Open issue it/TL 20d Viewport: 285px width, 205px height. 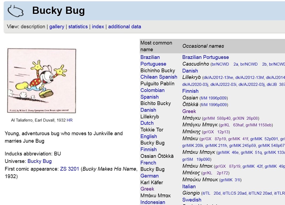coord(211,193)
